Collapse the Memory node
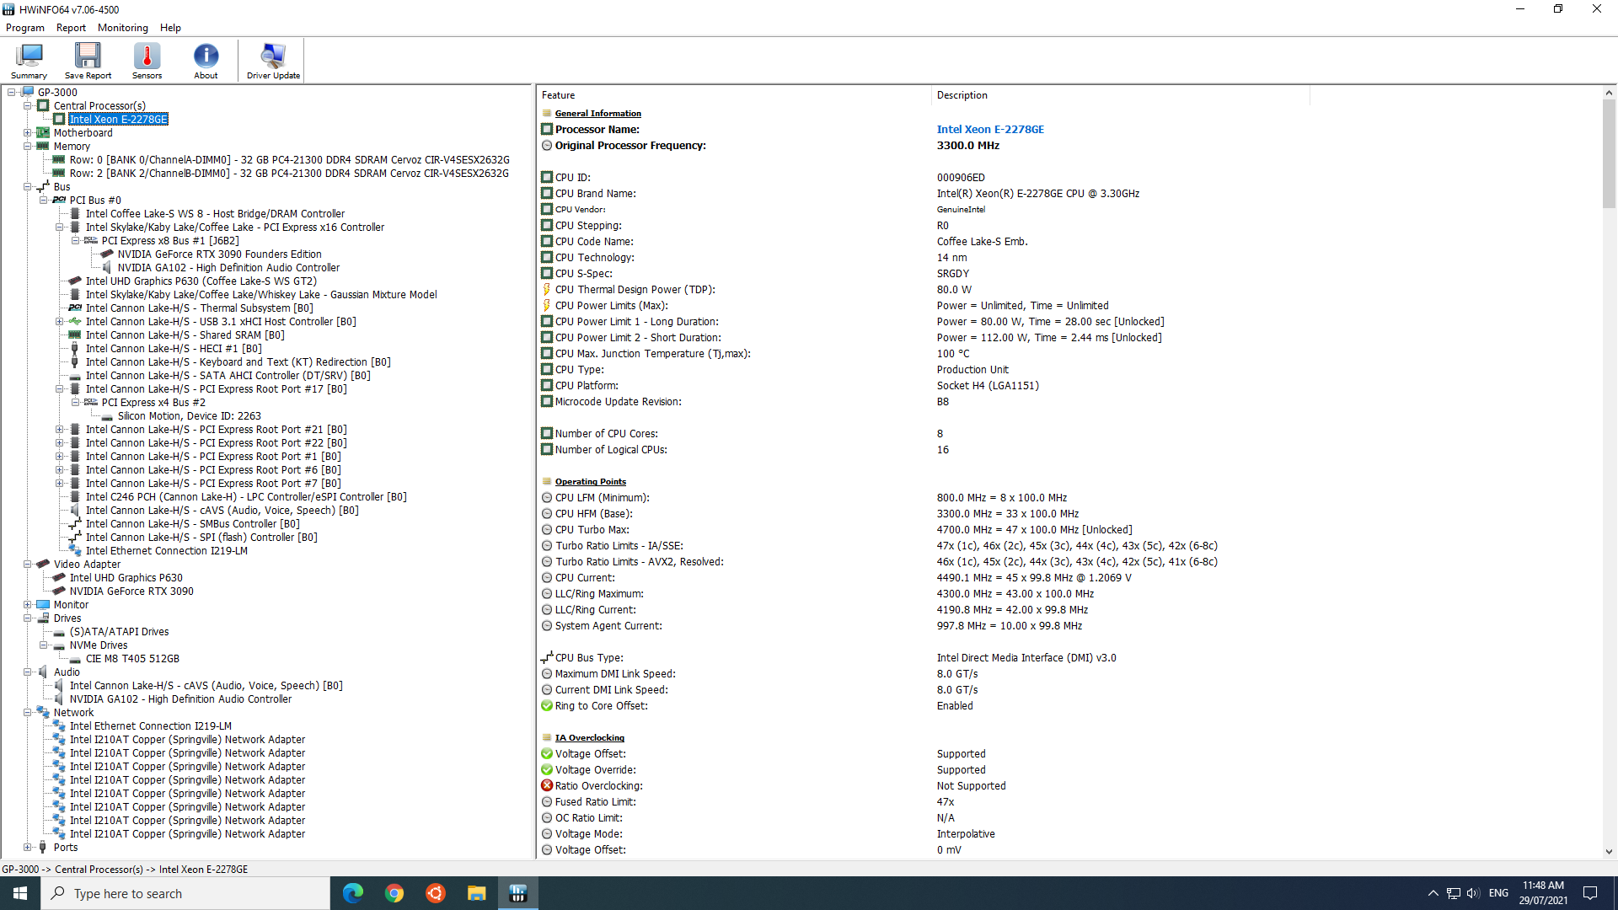Image resolution: width=1618 pixels, height=910 pixels. click(28, 146)
